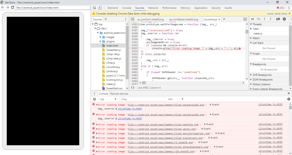Expand XHR Breakpoints section
Image resolution: width=292 pixels, height=155 pixels.
pos(251,75)
